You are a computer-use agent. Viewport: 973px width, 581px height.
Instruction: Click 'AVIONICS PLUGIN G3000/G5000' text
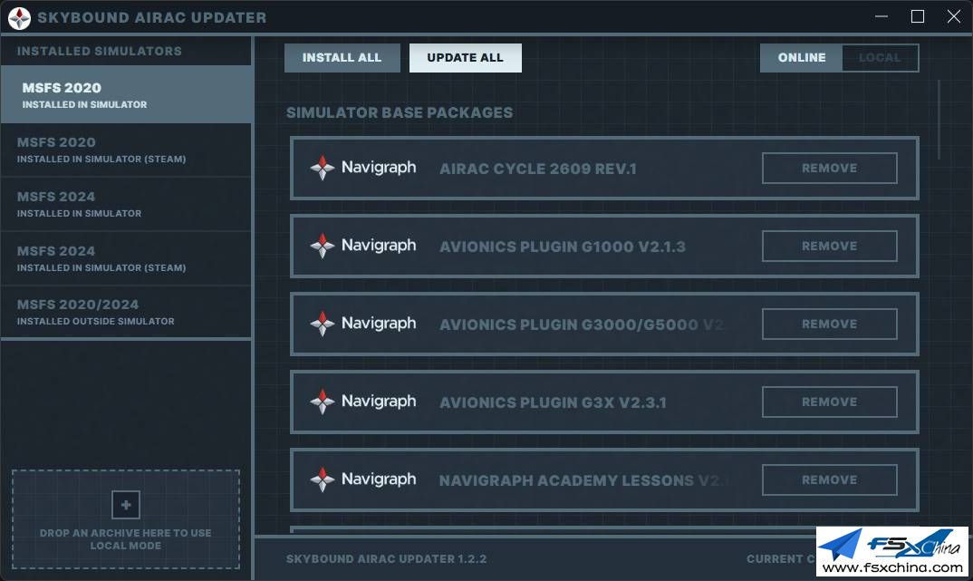pyautogui.click(x=569, y=324)
